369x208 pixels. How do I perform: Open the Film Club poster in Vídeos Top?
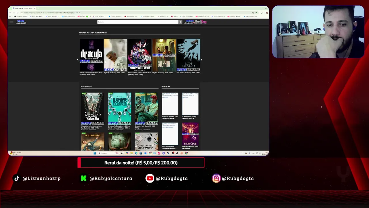[x=190, y=134]
